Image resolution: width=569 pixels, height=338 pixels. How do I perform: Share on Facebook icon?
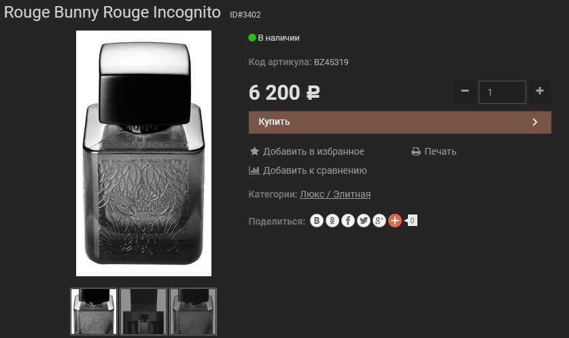pos(347,221)
